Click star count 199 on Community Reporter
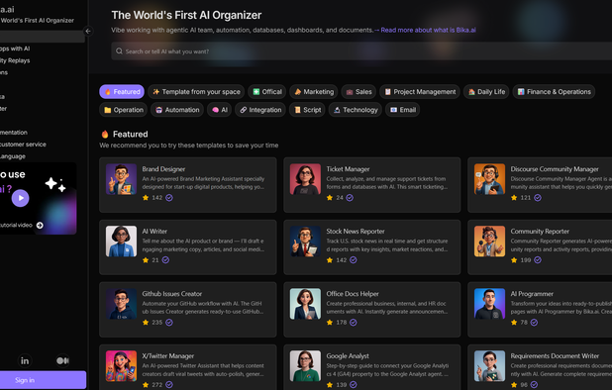Viewport: 612px width, 390px height. (x=526, y=259)
